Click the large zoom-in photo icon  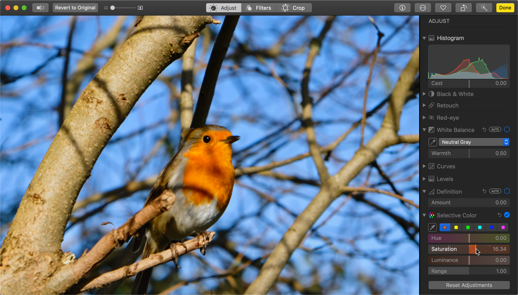tap(140, 8)
